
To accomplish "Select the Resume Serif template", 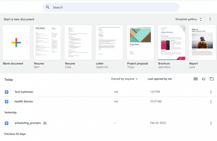I will pyautogui.click(x=47, y=42).
